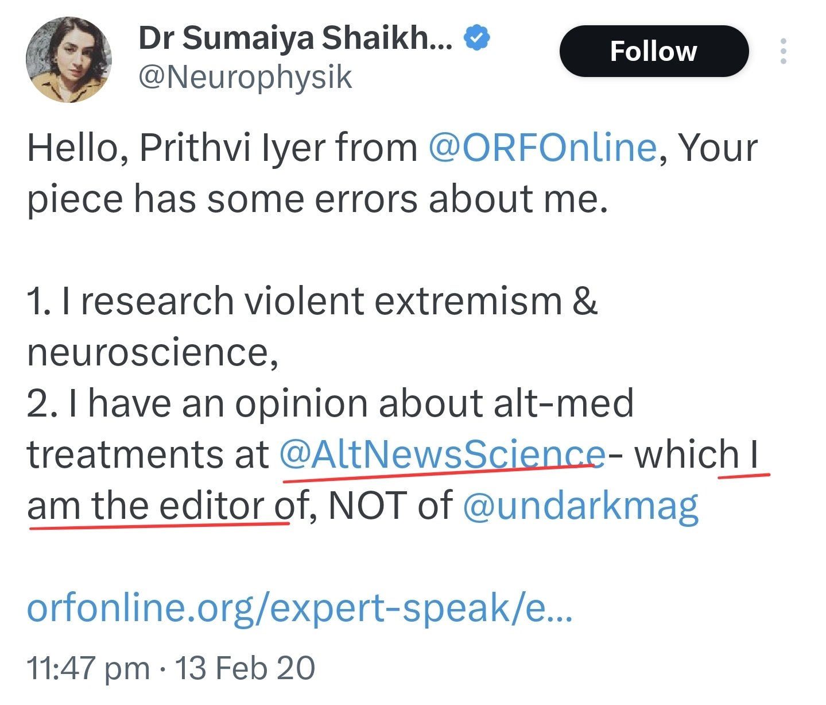Click the underlined "which I" text
This screenshot has width=826, height=705.
[697, 454]
